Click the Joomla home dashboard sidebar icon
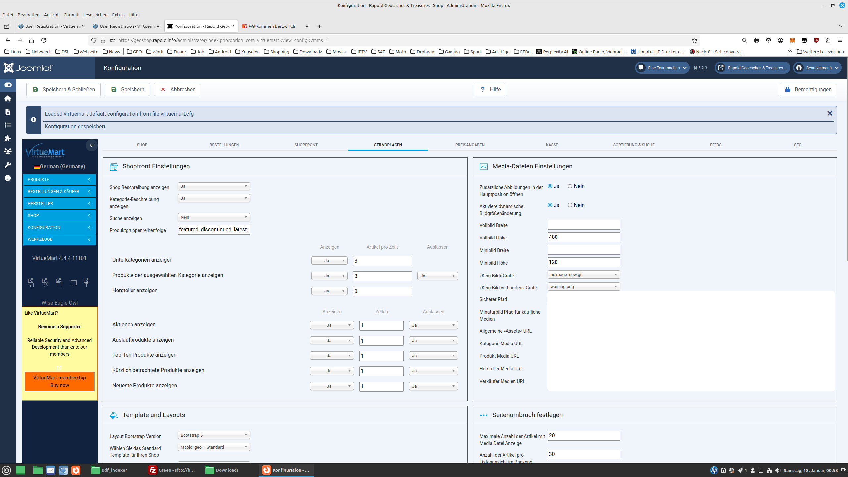The width and height of the screenshot is (848, 477). click(x=8, y=98)
